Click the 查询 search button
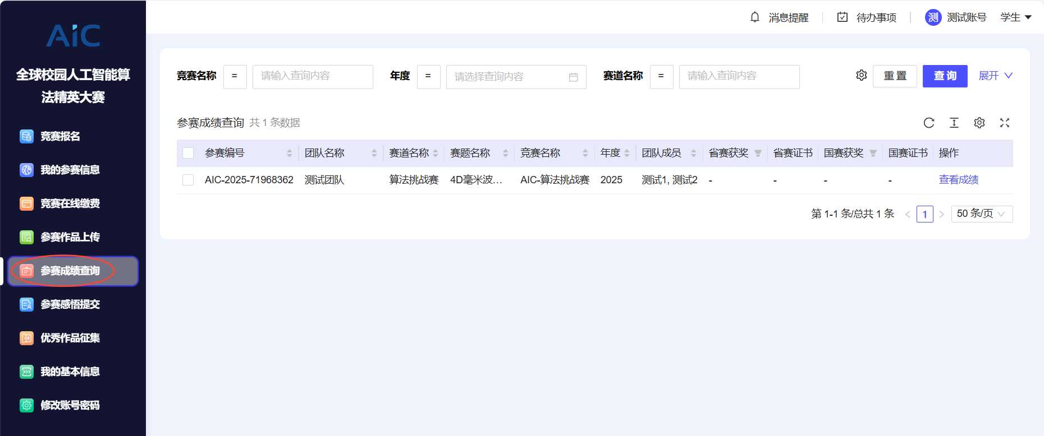The image size is (1044, 436). point(945,76)
